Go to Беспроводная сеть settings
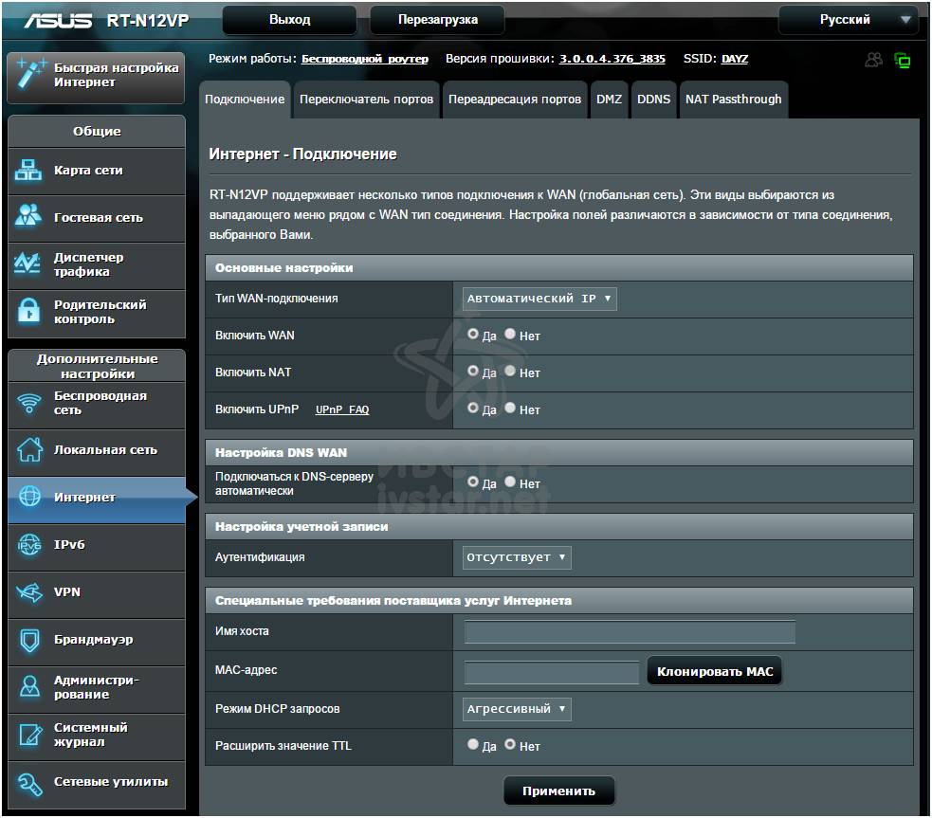932x818 pixels. click(97, 405)
